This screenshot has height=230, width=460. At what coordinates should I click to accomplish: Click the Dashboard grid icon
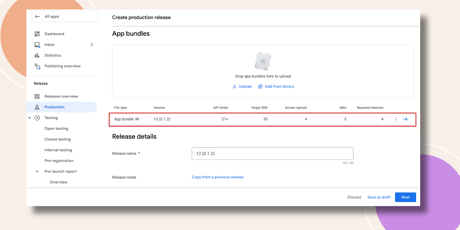[x=37, y=34]
